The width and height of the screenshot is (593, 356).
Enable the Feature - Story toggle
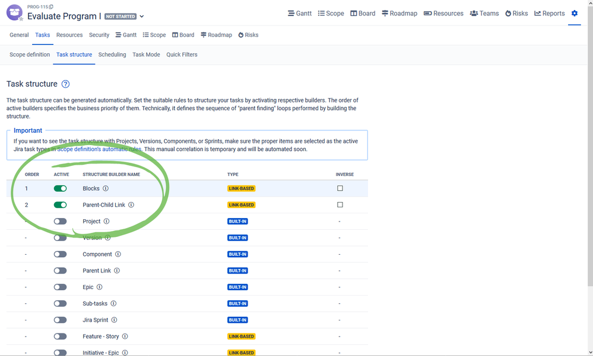[x=60, y=336]
